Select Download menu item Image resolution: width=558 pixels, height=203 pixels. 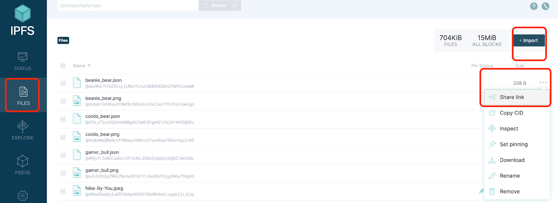click(517, 160)
